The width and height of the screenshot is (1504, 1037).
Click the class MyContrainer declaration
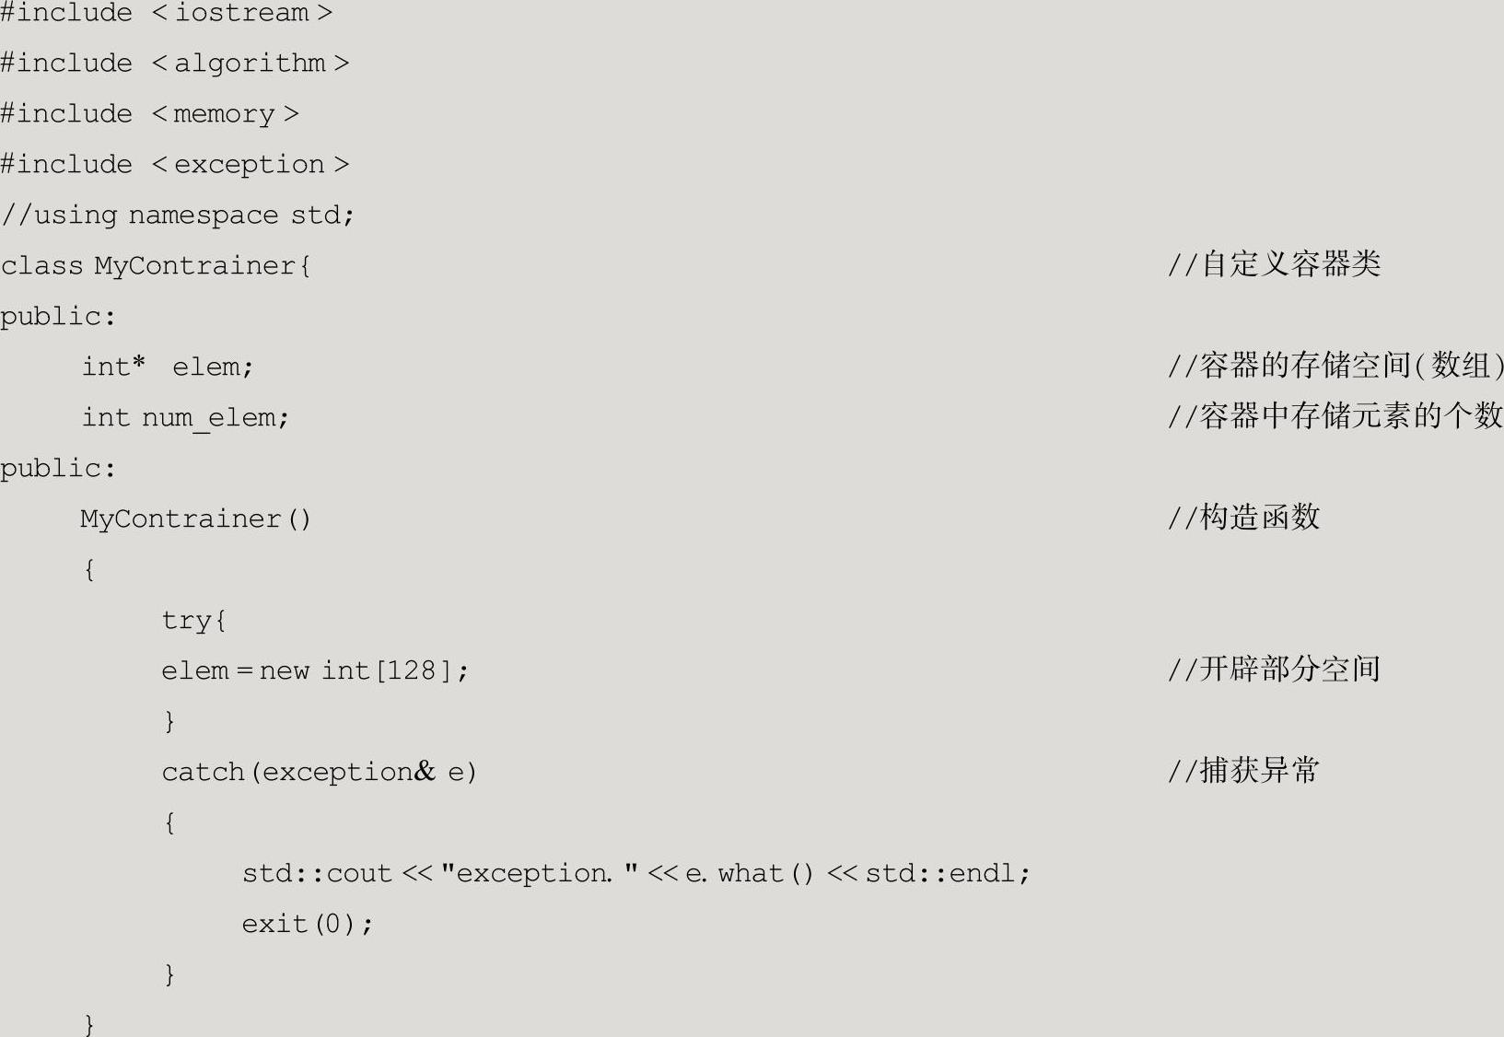point(156,266)
